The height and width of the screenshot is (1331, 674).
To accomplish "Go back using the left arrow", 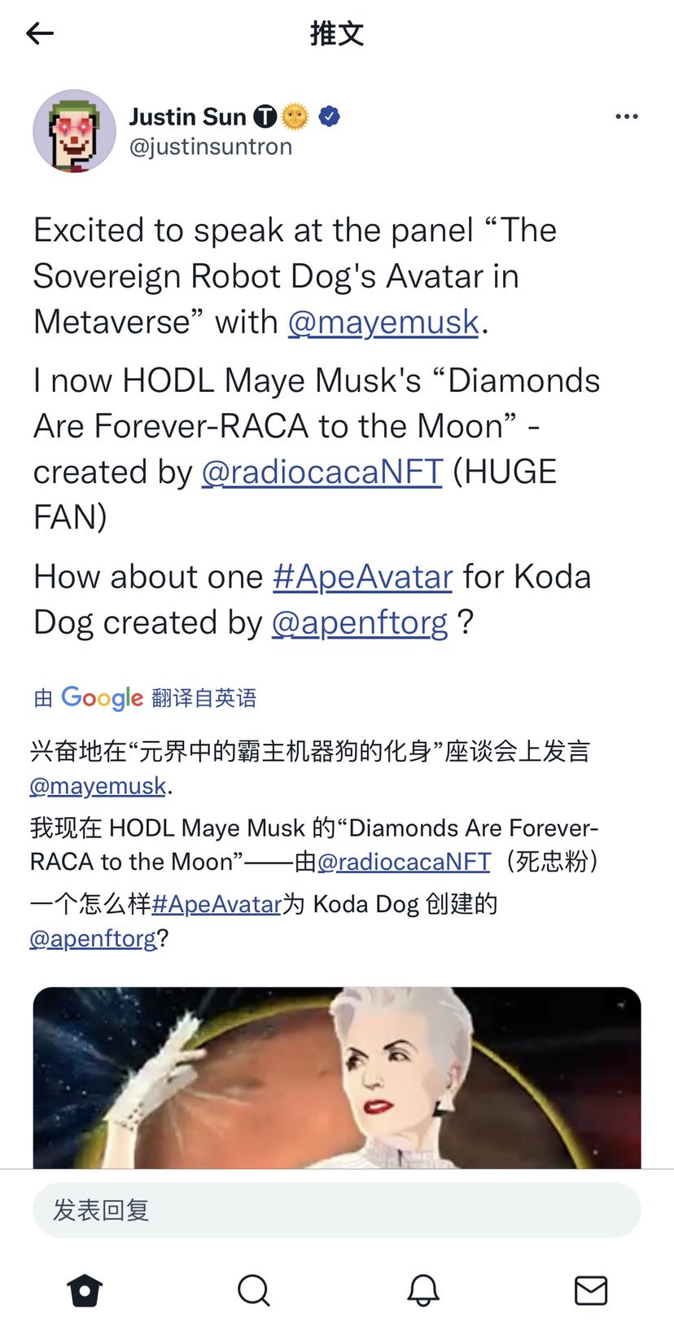I will [40, 33].
